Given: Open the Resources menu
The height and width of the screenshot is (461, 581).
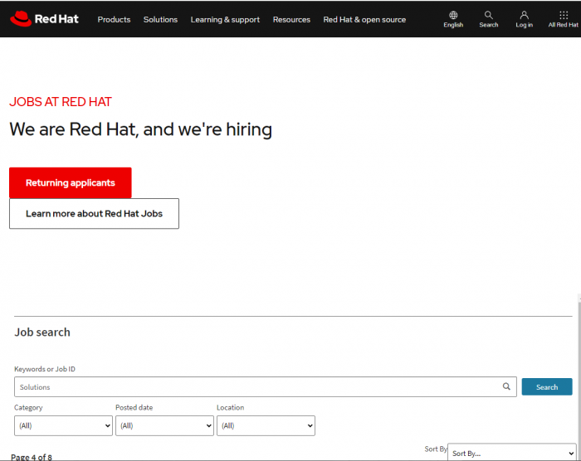Looking at the screenshot, I should 291,20.
